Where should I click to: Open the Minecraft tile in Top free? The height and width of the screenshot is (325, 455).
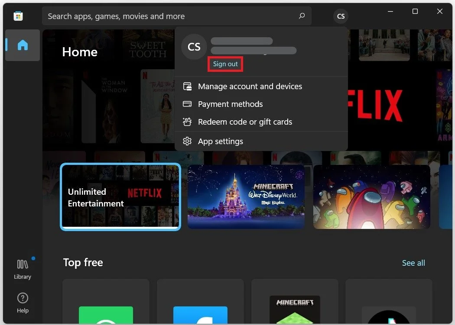point(295,302)
